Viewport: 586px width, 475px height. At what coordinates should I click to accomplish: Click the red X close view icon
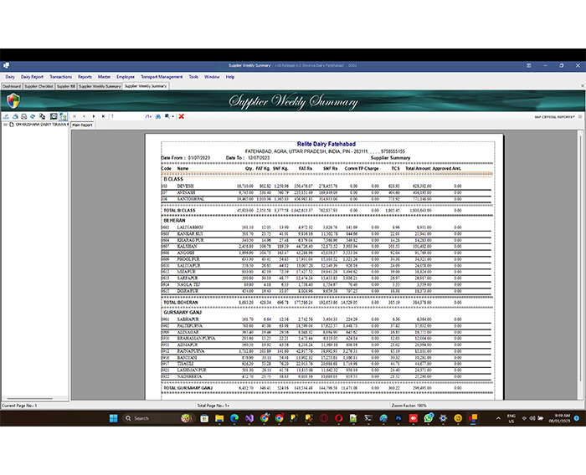(x=182, y=116)
